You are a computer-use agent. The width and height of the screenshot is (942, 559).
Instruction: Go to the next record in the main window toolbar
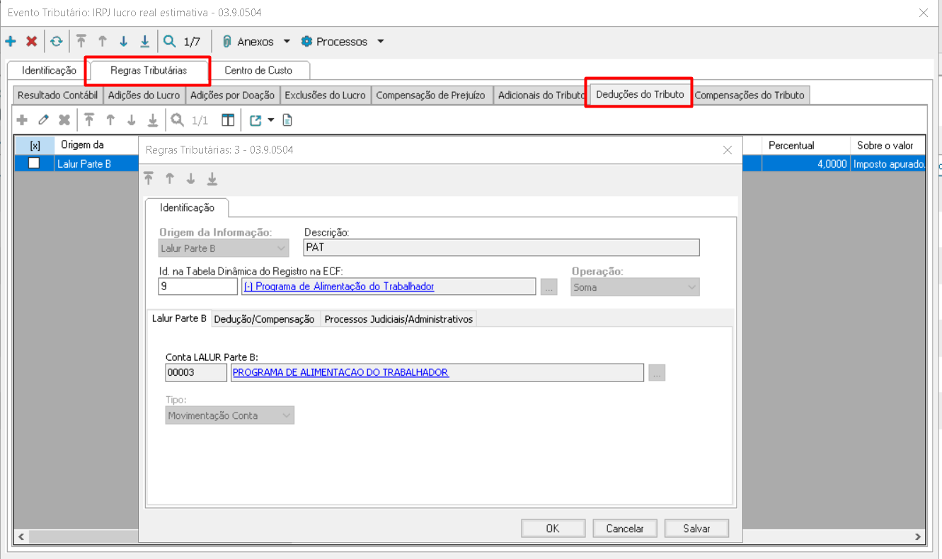coord(124,42)
